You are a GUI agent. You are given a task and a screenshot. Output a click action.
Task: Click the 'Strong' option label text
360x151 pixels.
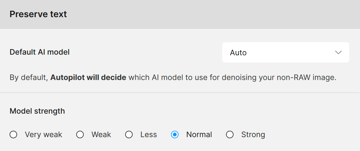pos(253,135)
